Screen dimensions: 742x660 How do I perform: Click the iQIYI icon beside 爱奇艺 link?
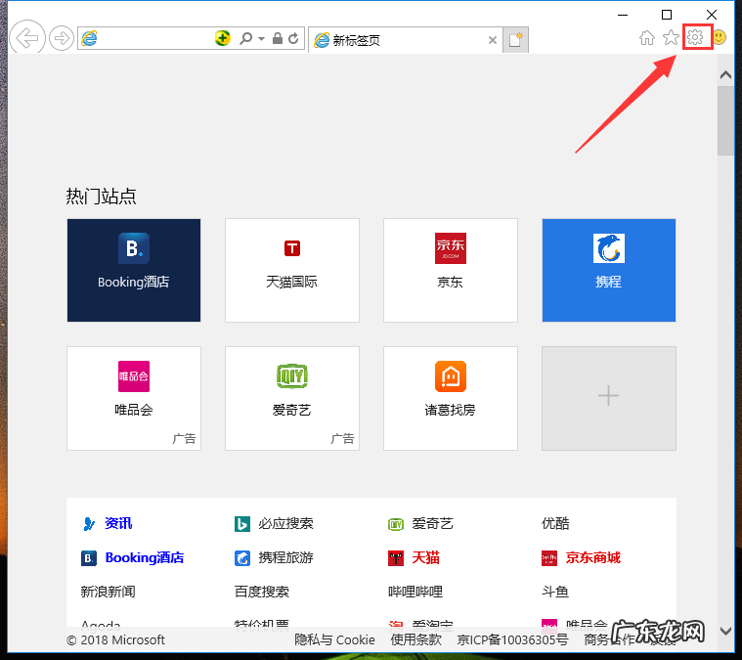point(396,524)
